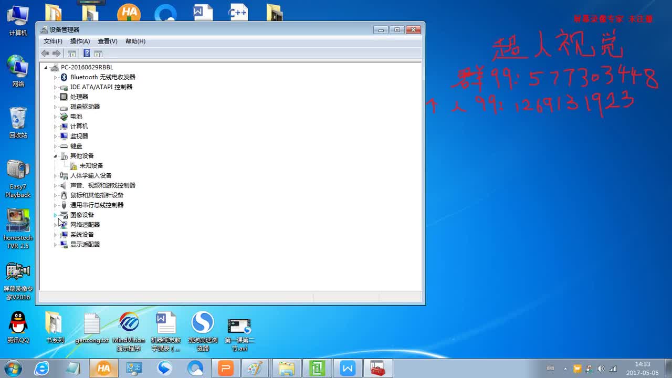Select the 声音、视频和游戏控制器 speaker icon
The image size is (672, 378).
pos(64,185)
